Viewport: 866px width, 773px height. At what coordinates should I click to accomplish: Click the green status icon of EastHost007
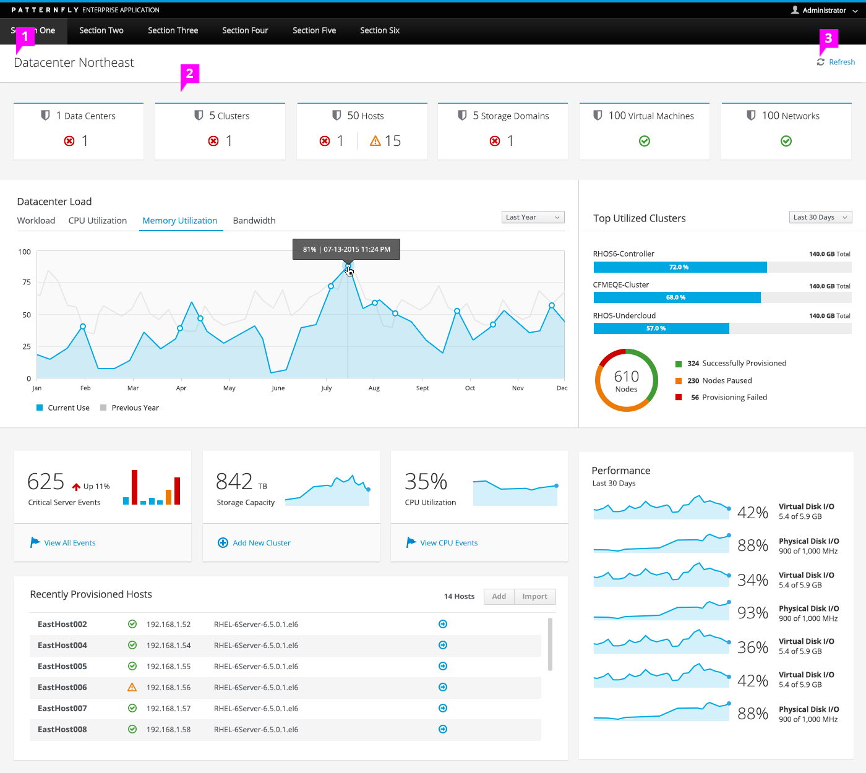point(132,708)
